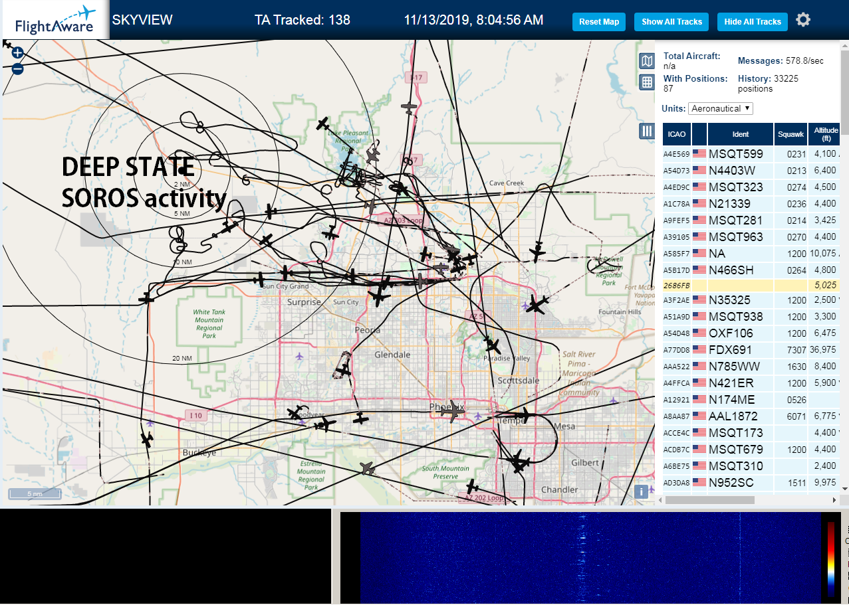Select aircraft MSQT938 in list
This screenshot has height=605, width=849.
coord(751,317)
